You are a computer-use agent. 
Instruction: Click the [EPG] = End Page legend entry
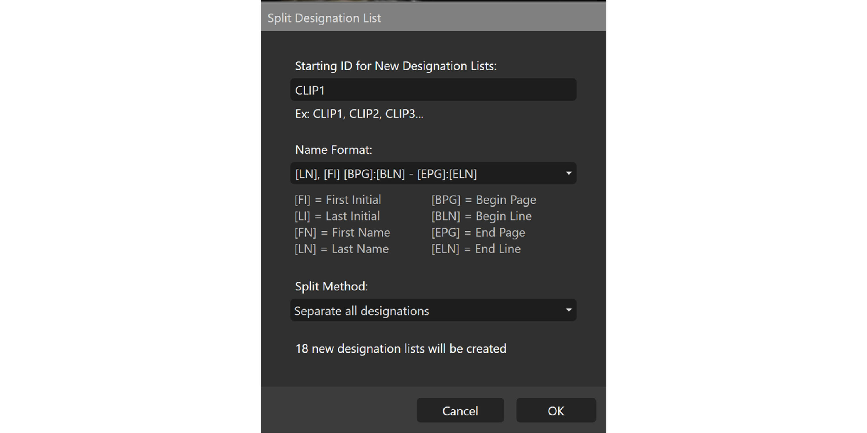(478, 233)
